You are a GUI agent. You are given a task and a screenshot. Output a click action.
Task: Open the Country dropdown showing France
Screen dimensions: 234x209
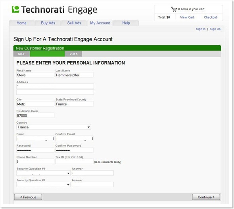pyautogui.click(x=54, y=127)
